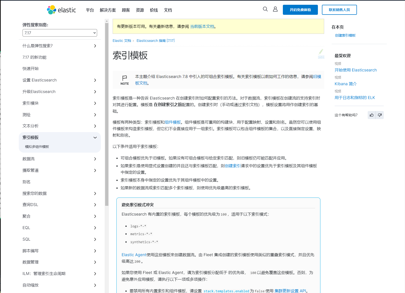Open the version 7.17 dropdown
The width and height of the screenshot is (405, 293).
(x=60, y=33)
